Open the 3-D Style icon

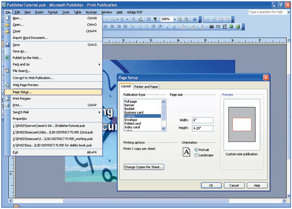(238, 27)
